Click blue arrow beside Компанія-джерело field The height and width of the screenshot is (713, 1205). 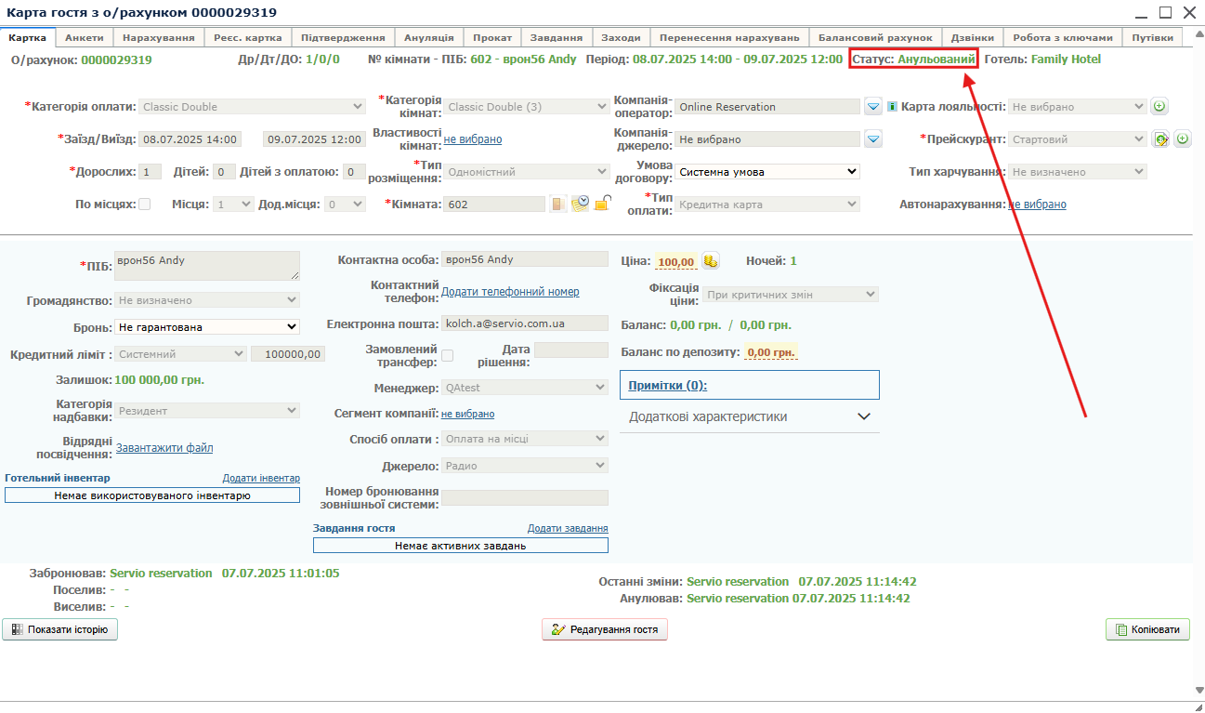click(x=873, y=139)
